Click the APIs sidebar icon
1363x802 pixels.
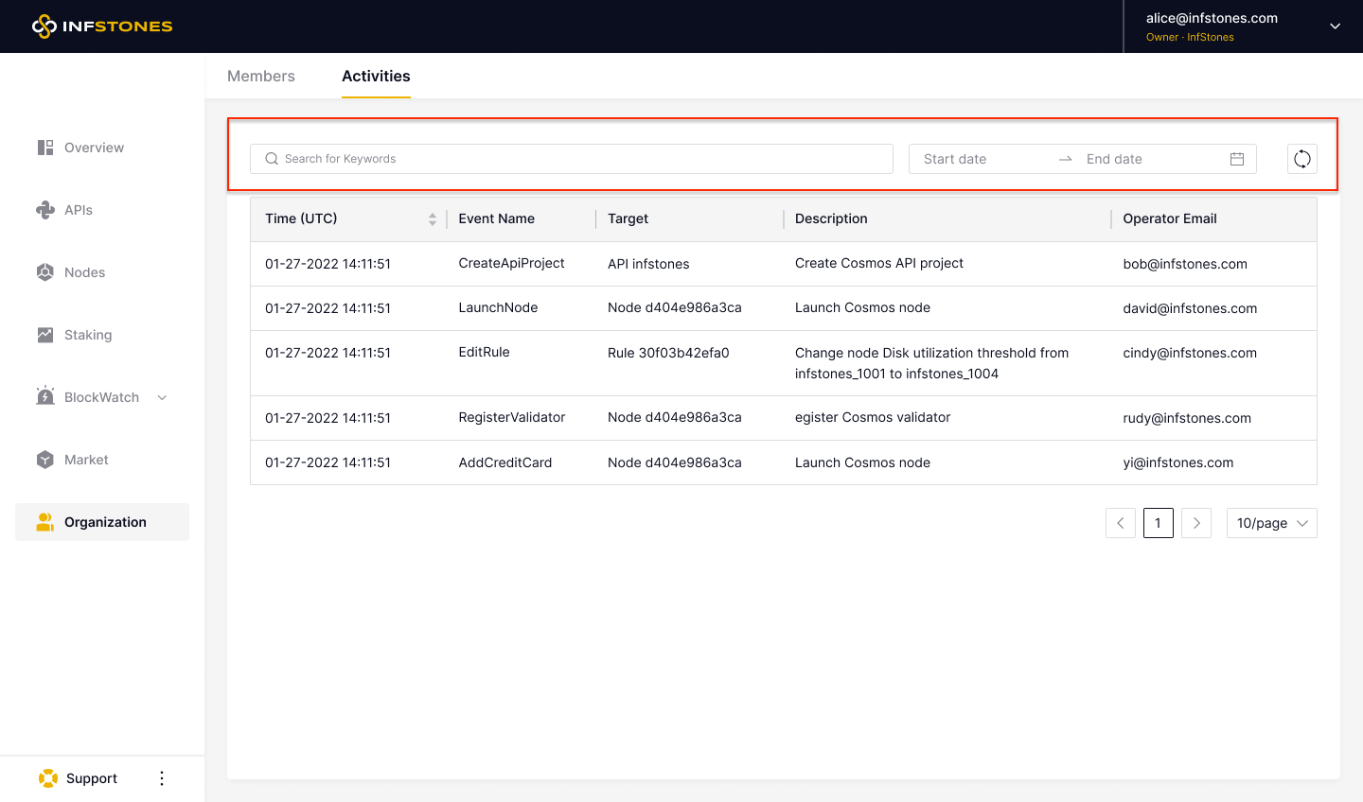(x=45, y=210)
